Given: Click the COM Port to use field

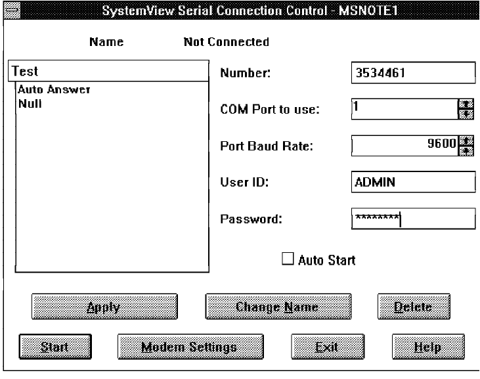Looking at the screenshot, I should 404,109.
